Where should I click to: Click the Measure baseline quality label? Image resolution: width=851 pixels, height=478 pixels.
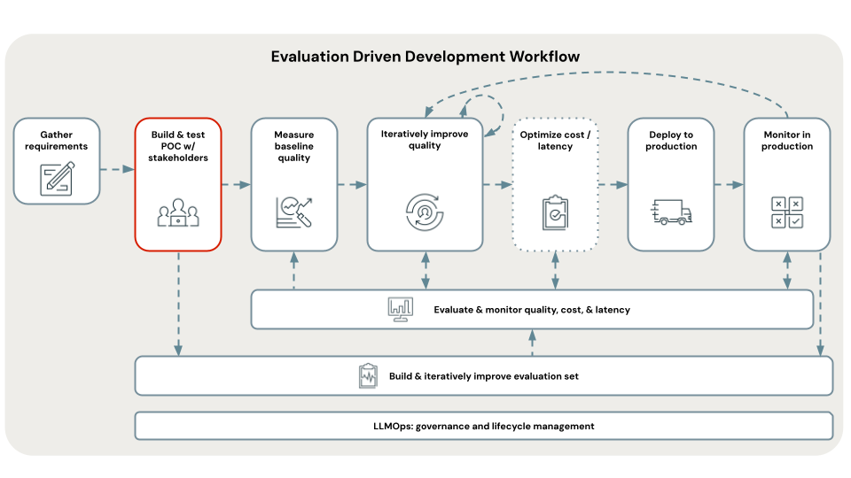click(x=293, y=146)
